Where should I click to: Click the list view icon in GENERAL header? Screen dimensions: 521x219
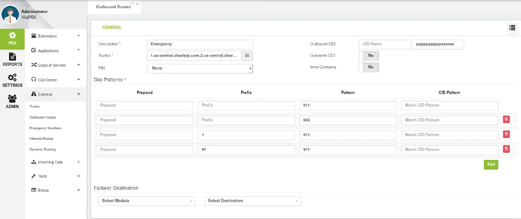pos(512,29)
